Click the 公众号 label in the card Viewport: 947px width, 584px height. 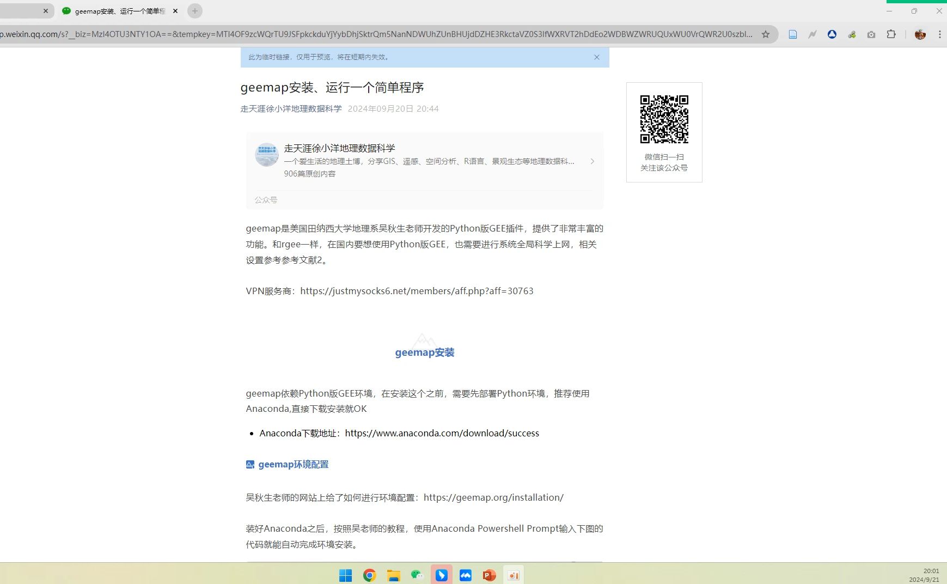pyautogui.click(x=266, y=200)
